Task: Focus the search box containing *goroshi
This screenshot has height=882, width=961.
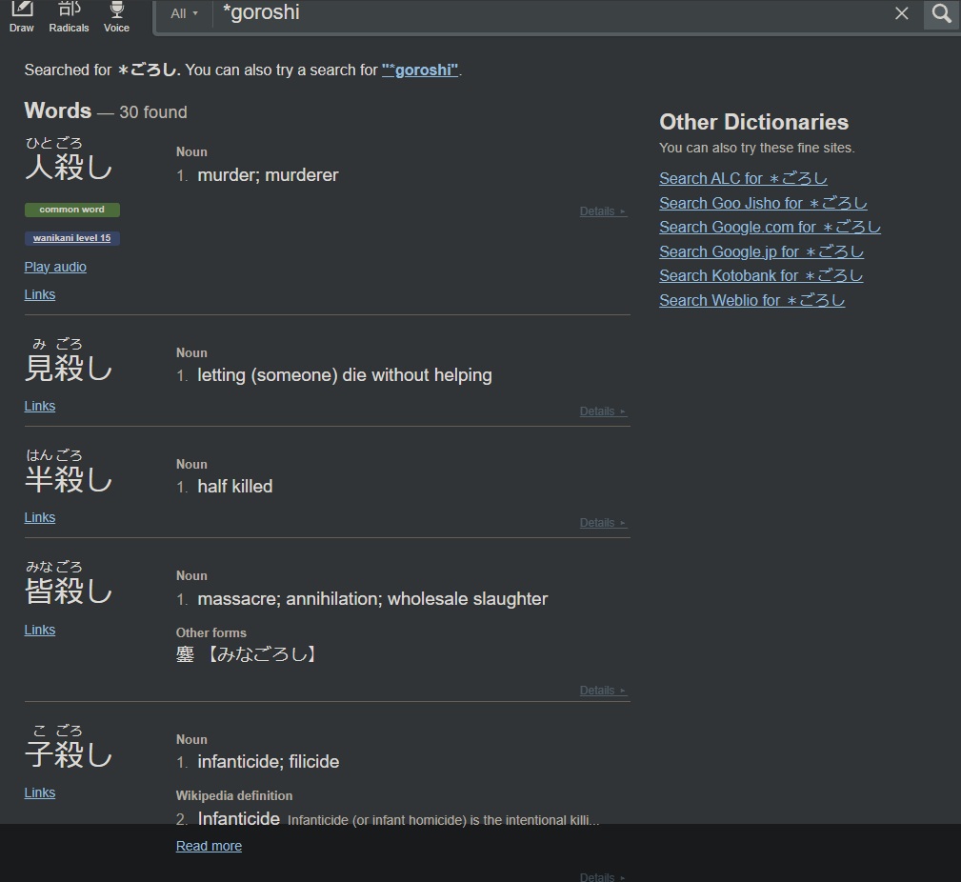Action: pyautogui.click(x=551, y=13)
